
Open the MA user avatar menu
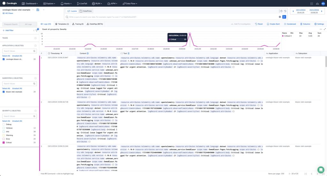tap(323, 4)
